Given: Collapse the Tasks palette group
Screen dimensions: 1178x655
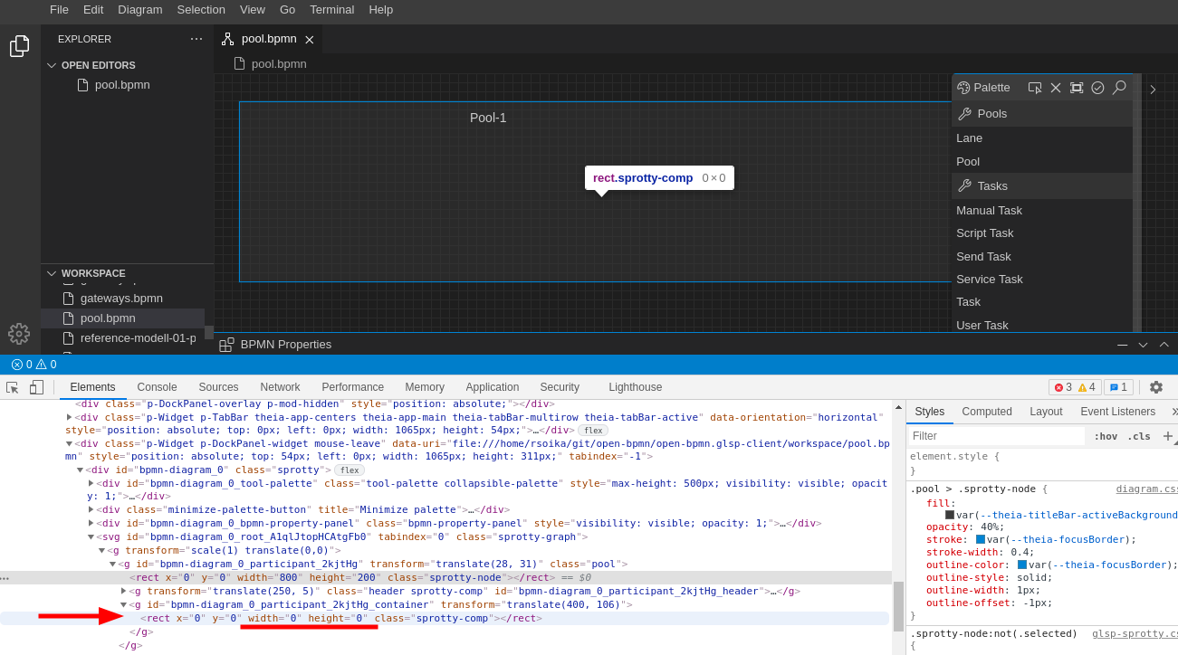Looking at the screenshot, I should click(x=1041, y=185).
